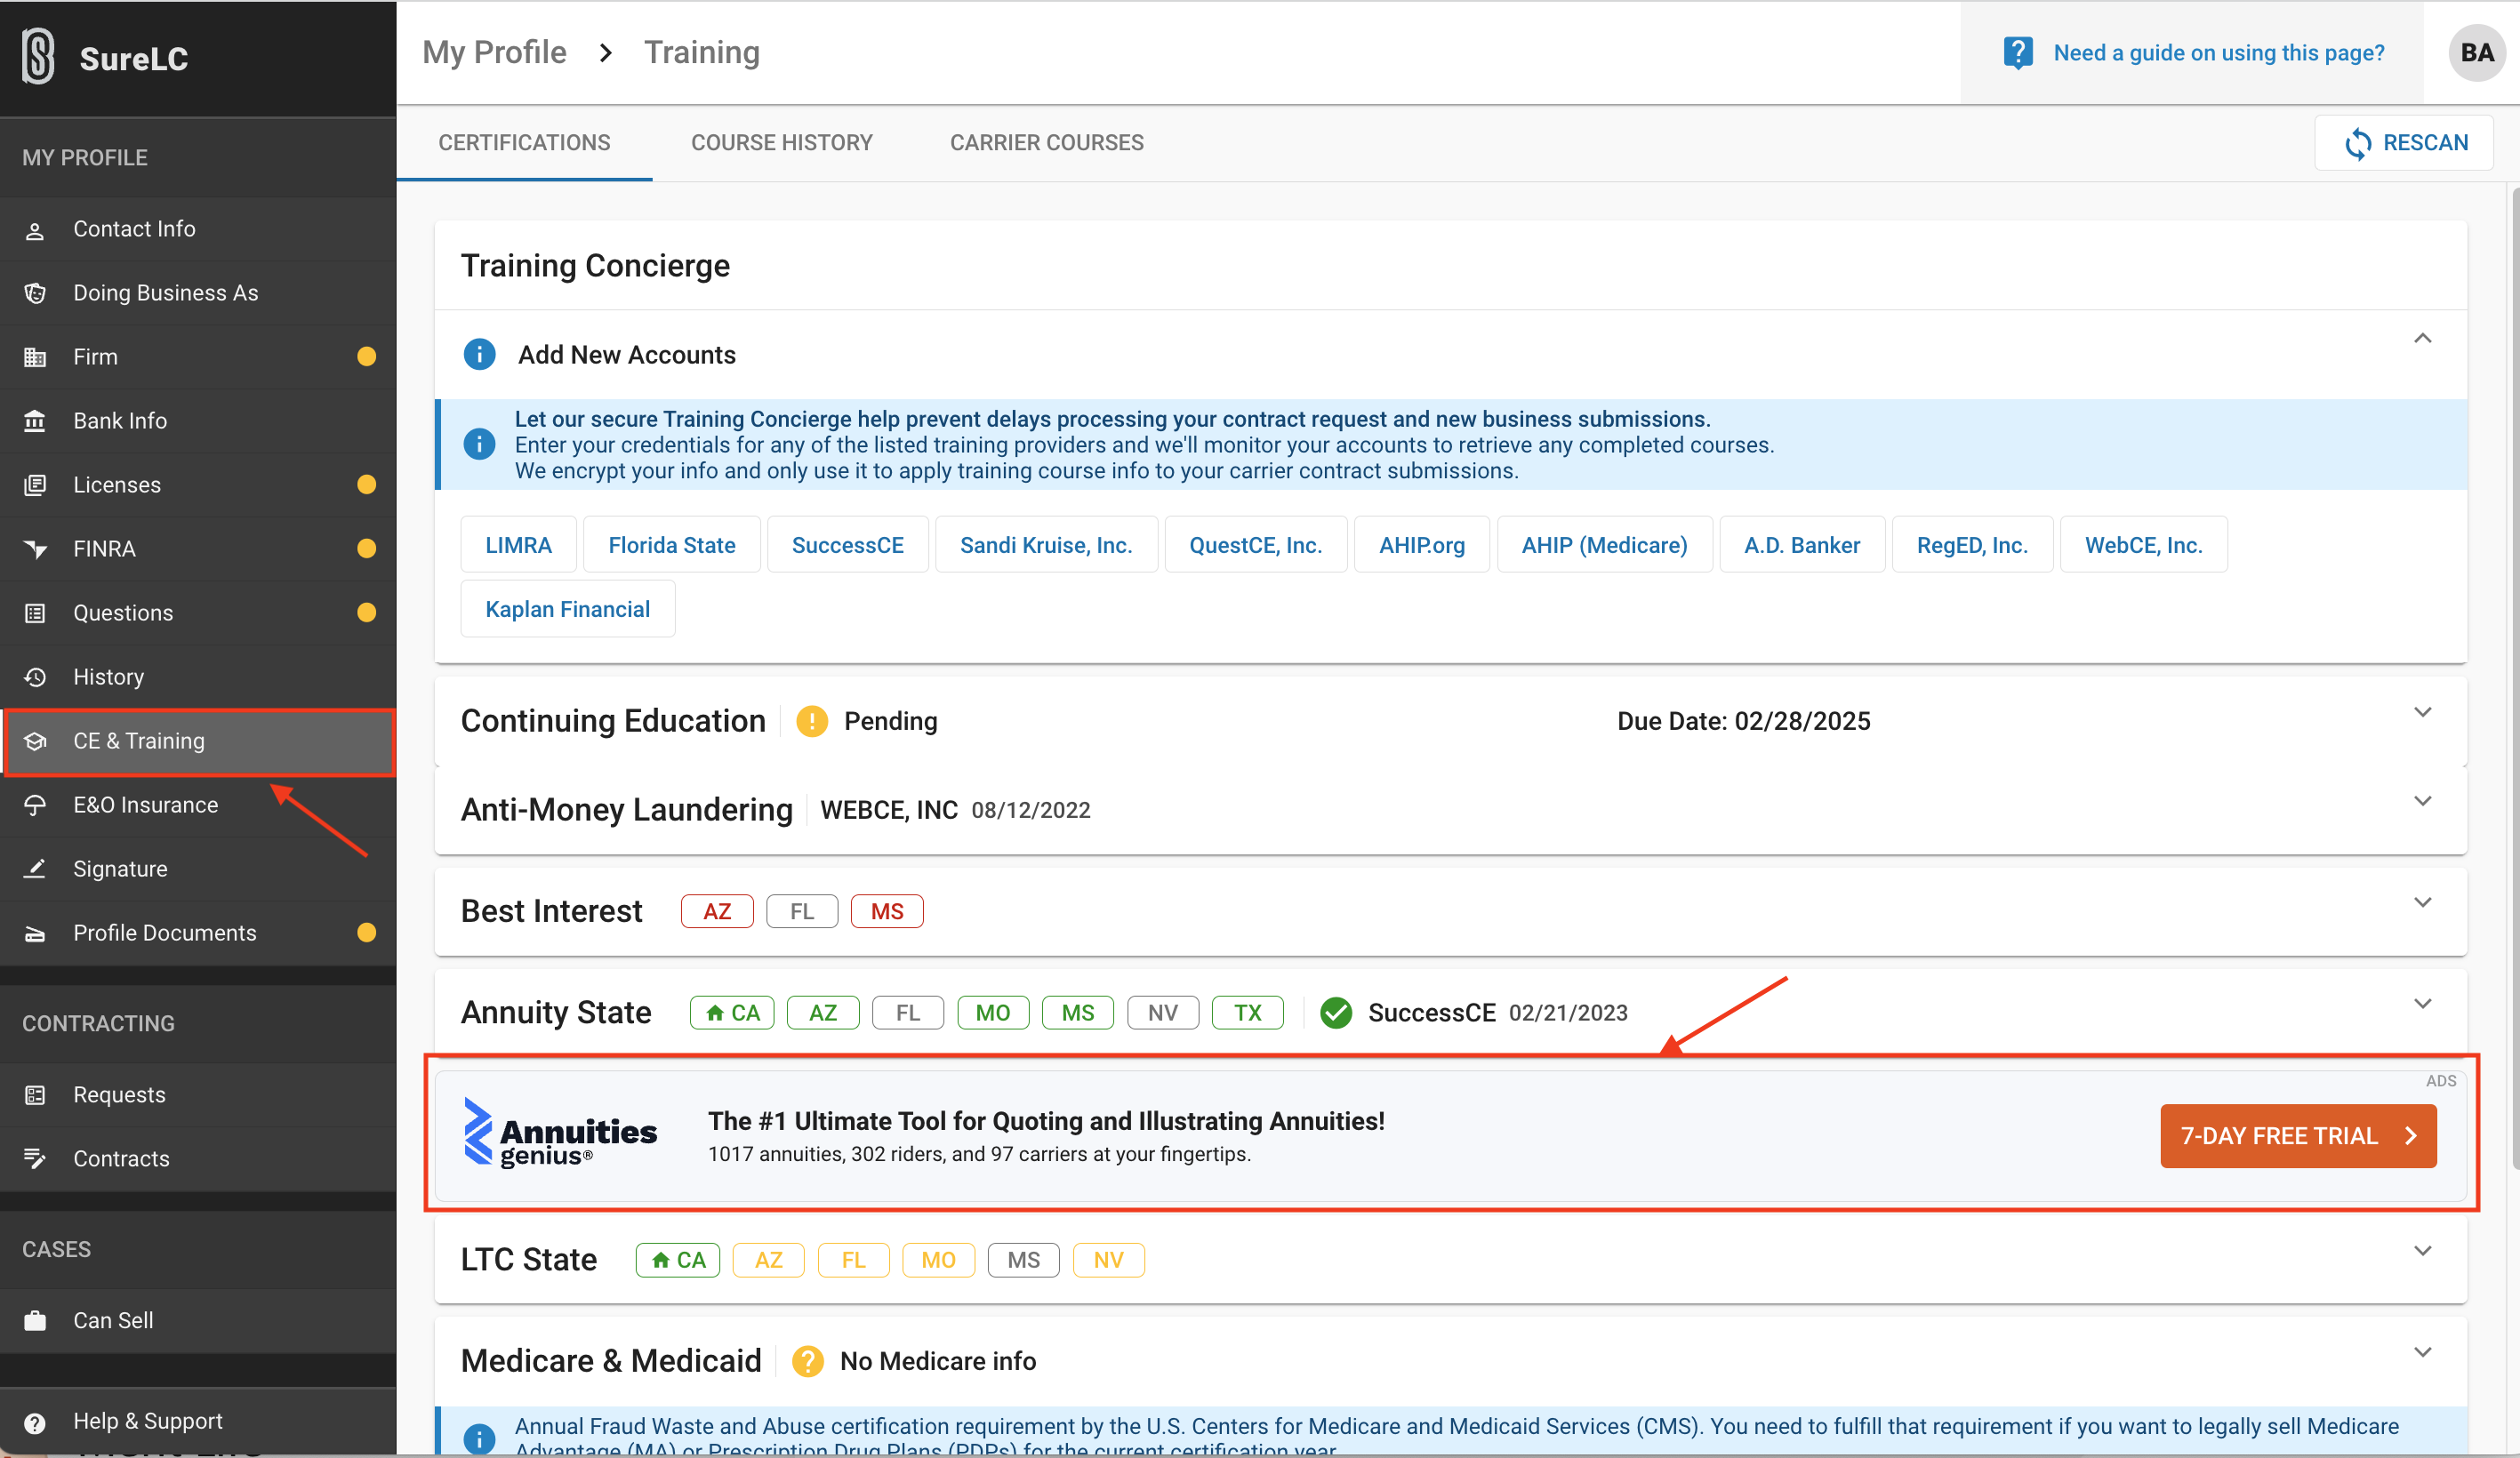
Task: Click the SureLC logo icon
Action: pos(38,57)
